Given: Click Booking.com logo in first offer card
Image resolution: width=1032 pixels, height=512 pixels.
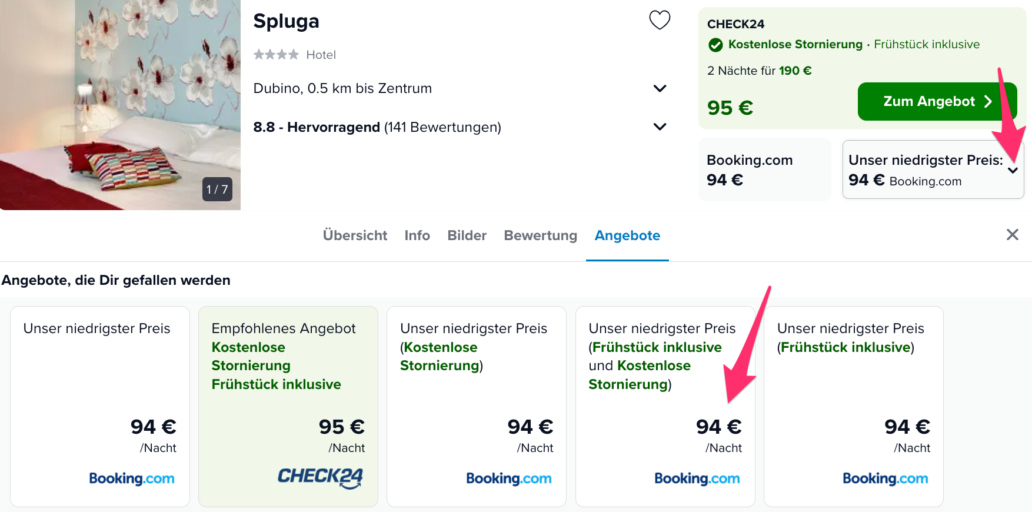Looking at the screenshot, I should pos(132,478).
